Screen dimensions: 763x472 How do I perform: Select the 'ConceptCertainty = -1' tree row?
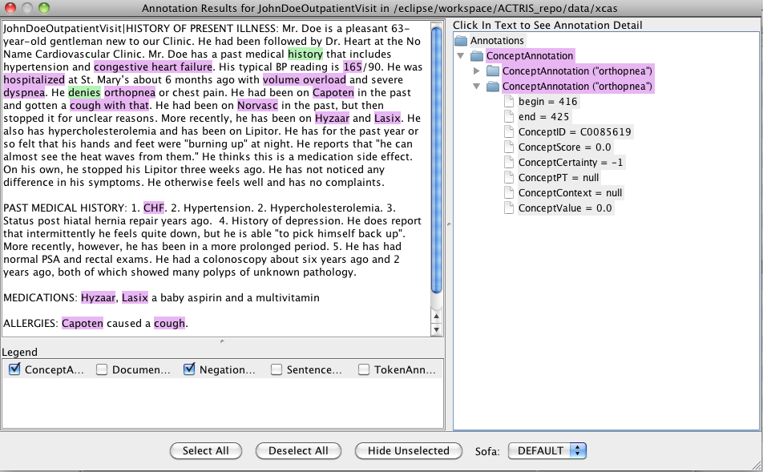click(x=571, y=162)
